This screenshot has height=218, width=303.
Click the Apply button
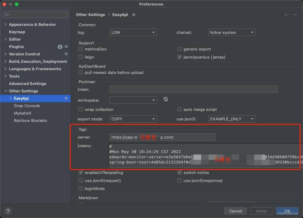click(x=261, y=211)
